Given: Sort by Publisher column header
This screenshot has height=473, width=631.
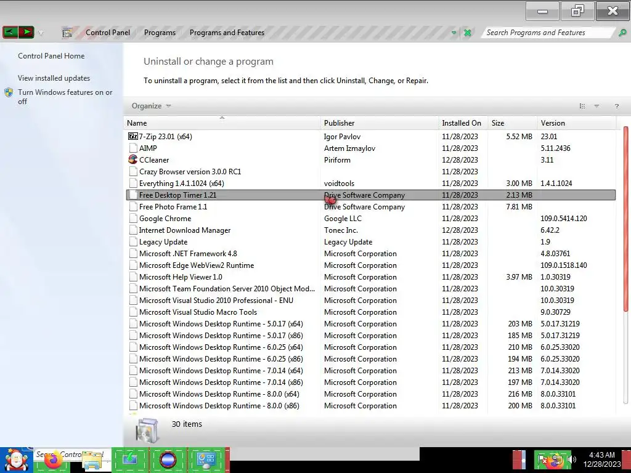Looking at the screenshot, I should click(380, 123).
